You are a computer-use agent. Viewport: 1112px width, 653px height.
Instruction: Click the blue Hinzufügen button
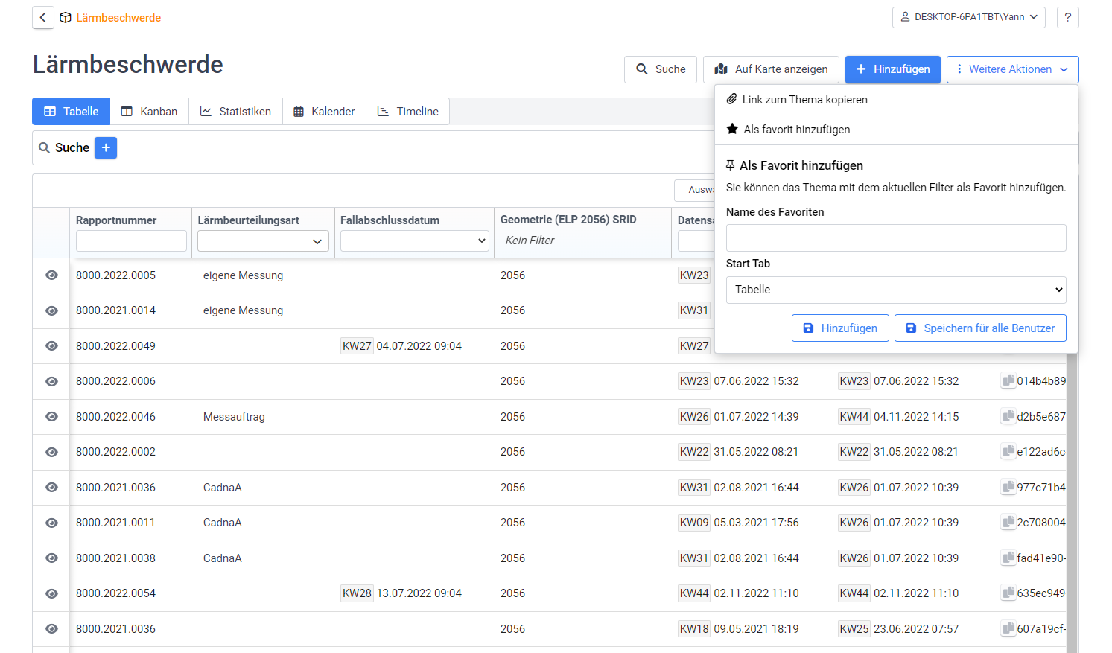click(893, 69)
